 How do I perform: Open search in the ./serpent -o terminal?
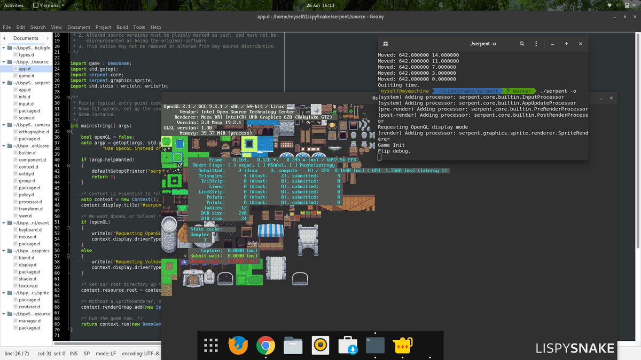click(x=521, y=44)
